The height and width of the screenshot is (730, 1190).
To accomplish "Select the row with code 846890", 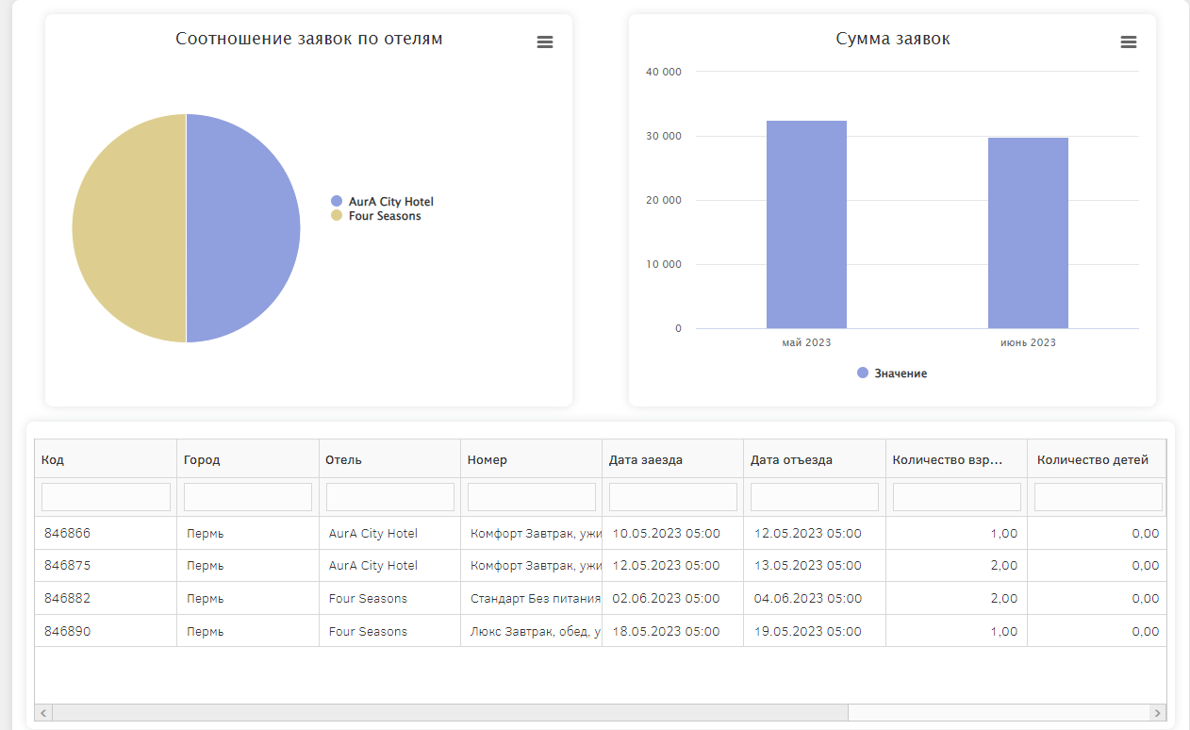I will tap(600, 631).
